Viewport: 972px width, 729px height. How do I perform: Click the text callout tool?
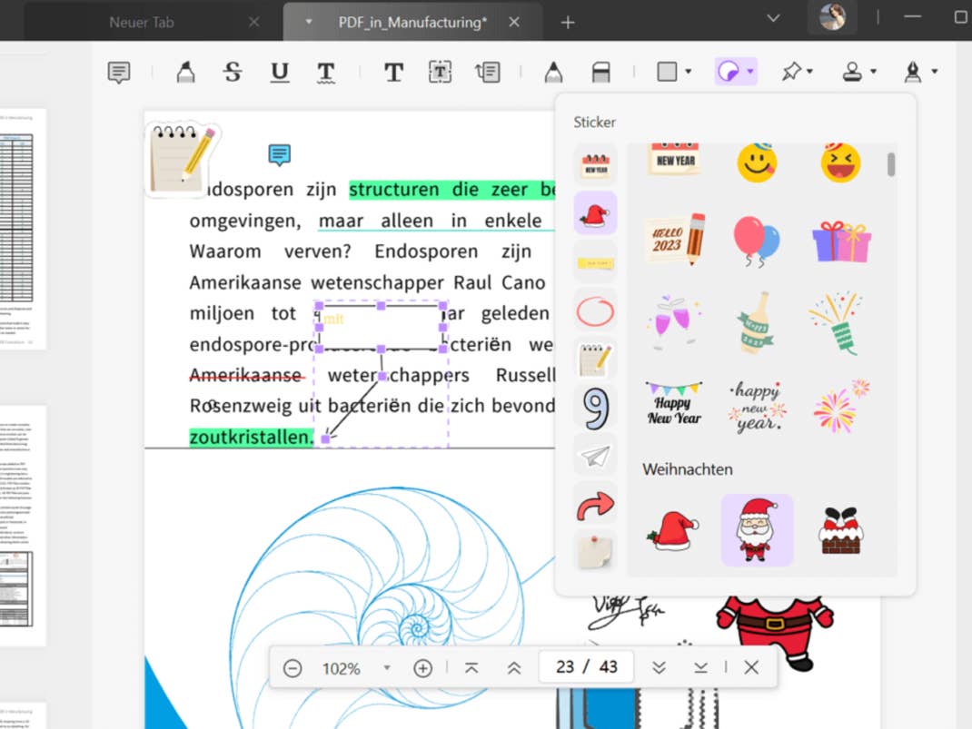(488, 72)
